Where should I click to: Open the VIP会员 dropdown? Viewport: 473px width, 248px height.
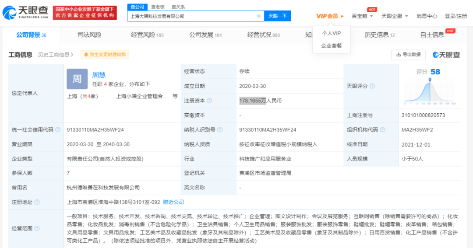click(x=330, y=16)
